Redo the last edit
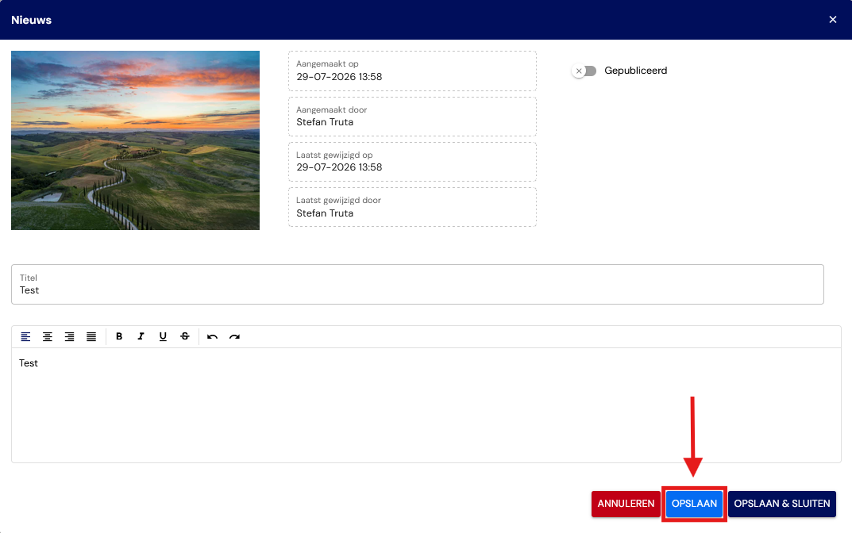 coord(234,336)
